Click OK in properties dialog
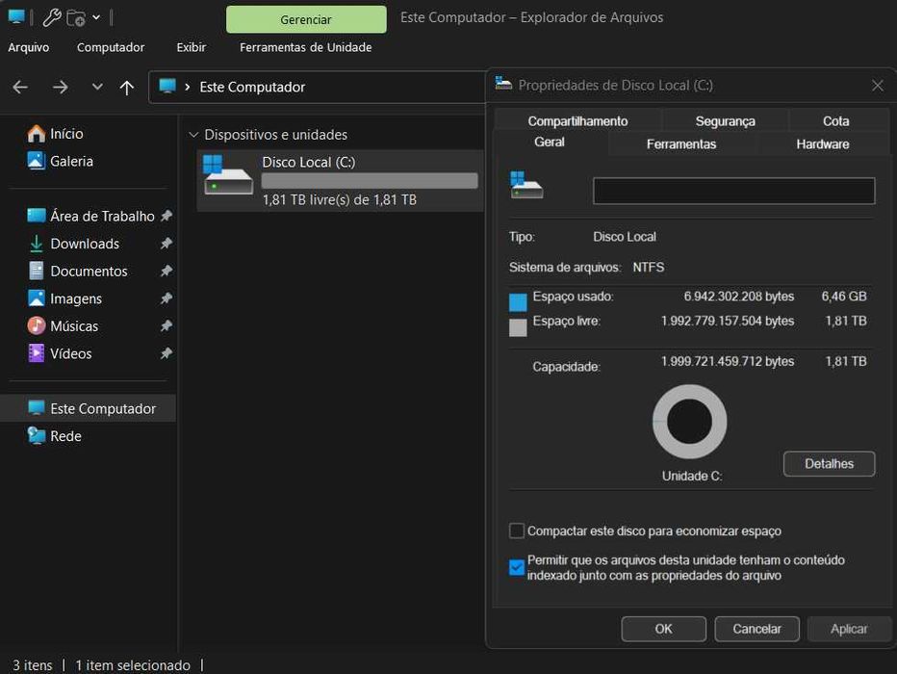Image resolution: width=897 pixels, height=674 pixels. pos(663,629)
